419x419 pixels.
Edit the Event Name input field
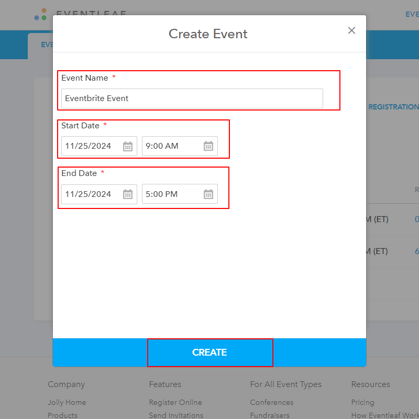(191, 98)
